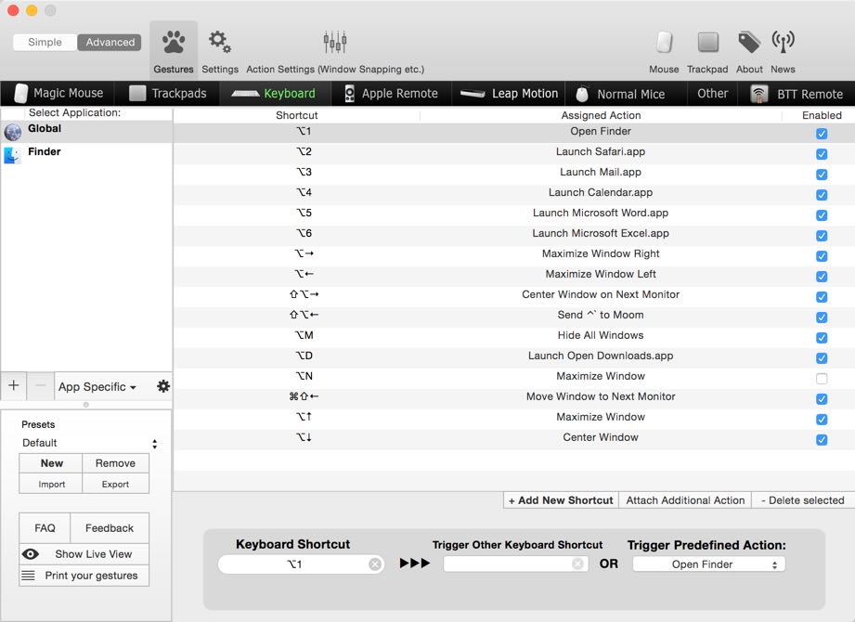Open Action Settings sliders icon
This screenshot has width=855, height=622.
335,42
